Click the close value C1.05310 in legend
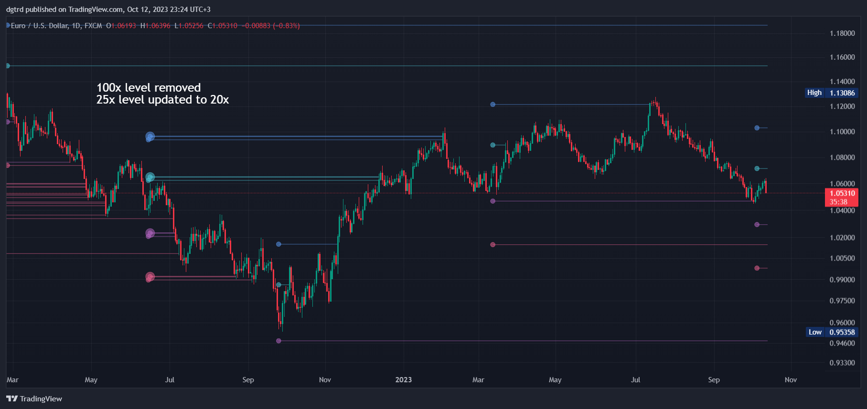 [222, 26]
